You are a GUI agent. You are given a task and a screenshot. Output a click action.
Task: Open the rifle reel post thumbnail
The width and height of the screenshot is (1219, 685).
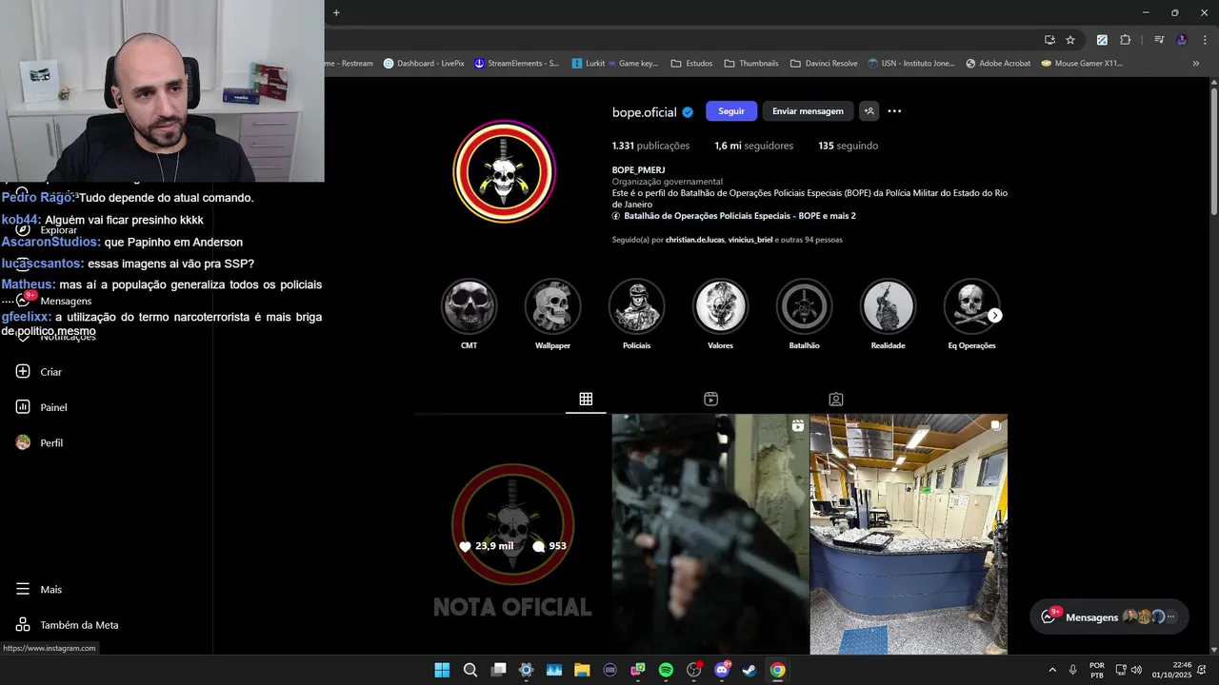click(710, 535)
